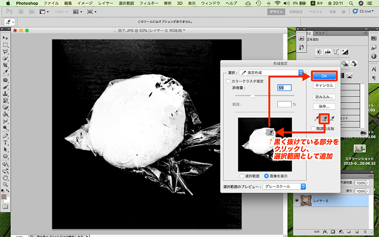
Task: Open the Character panel icon
Action: 373,69
